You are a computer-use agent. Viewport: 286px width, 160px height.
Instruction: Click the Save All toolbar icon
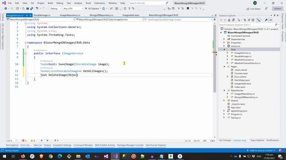[32, 8]
